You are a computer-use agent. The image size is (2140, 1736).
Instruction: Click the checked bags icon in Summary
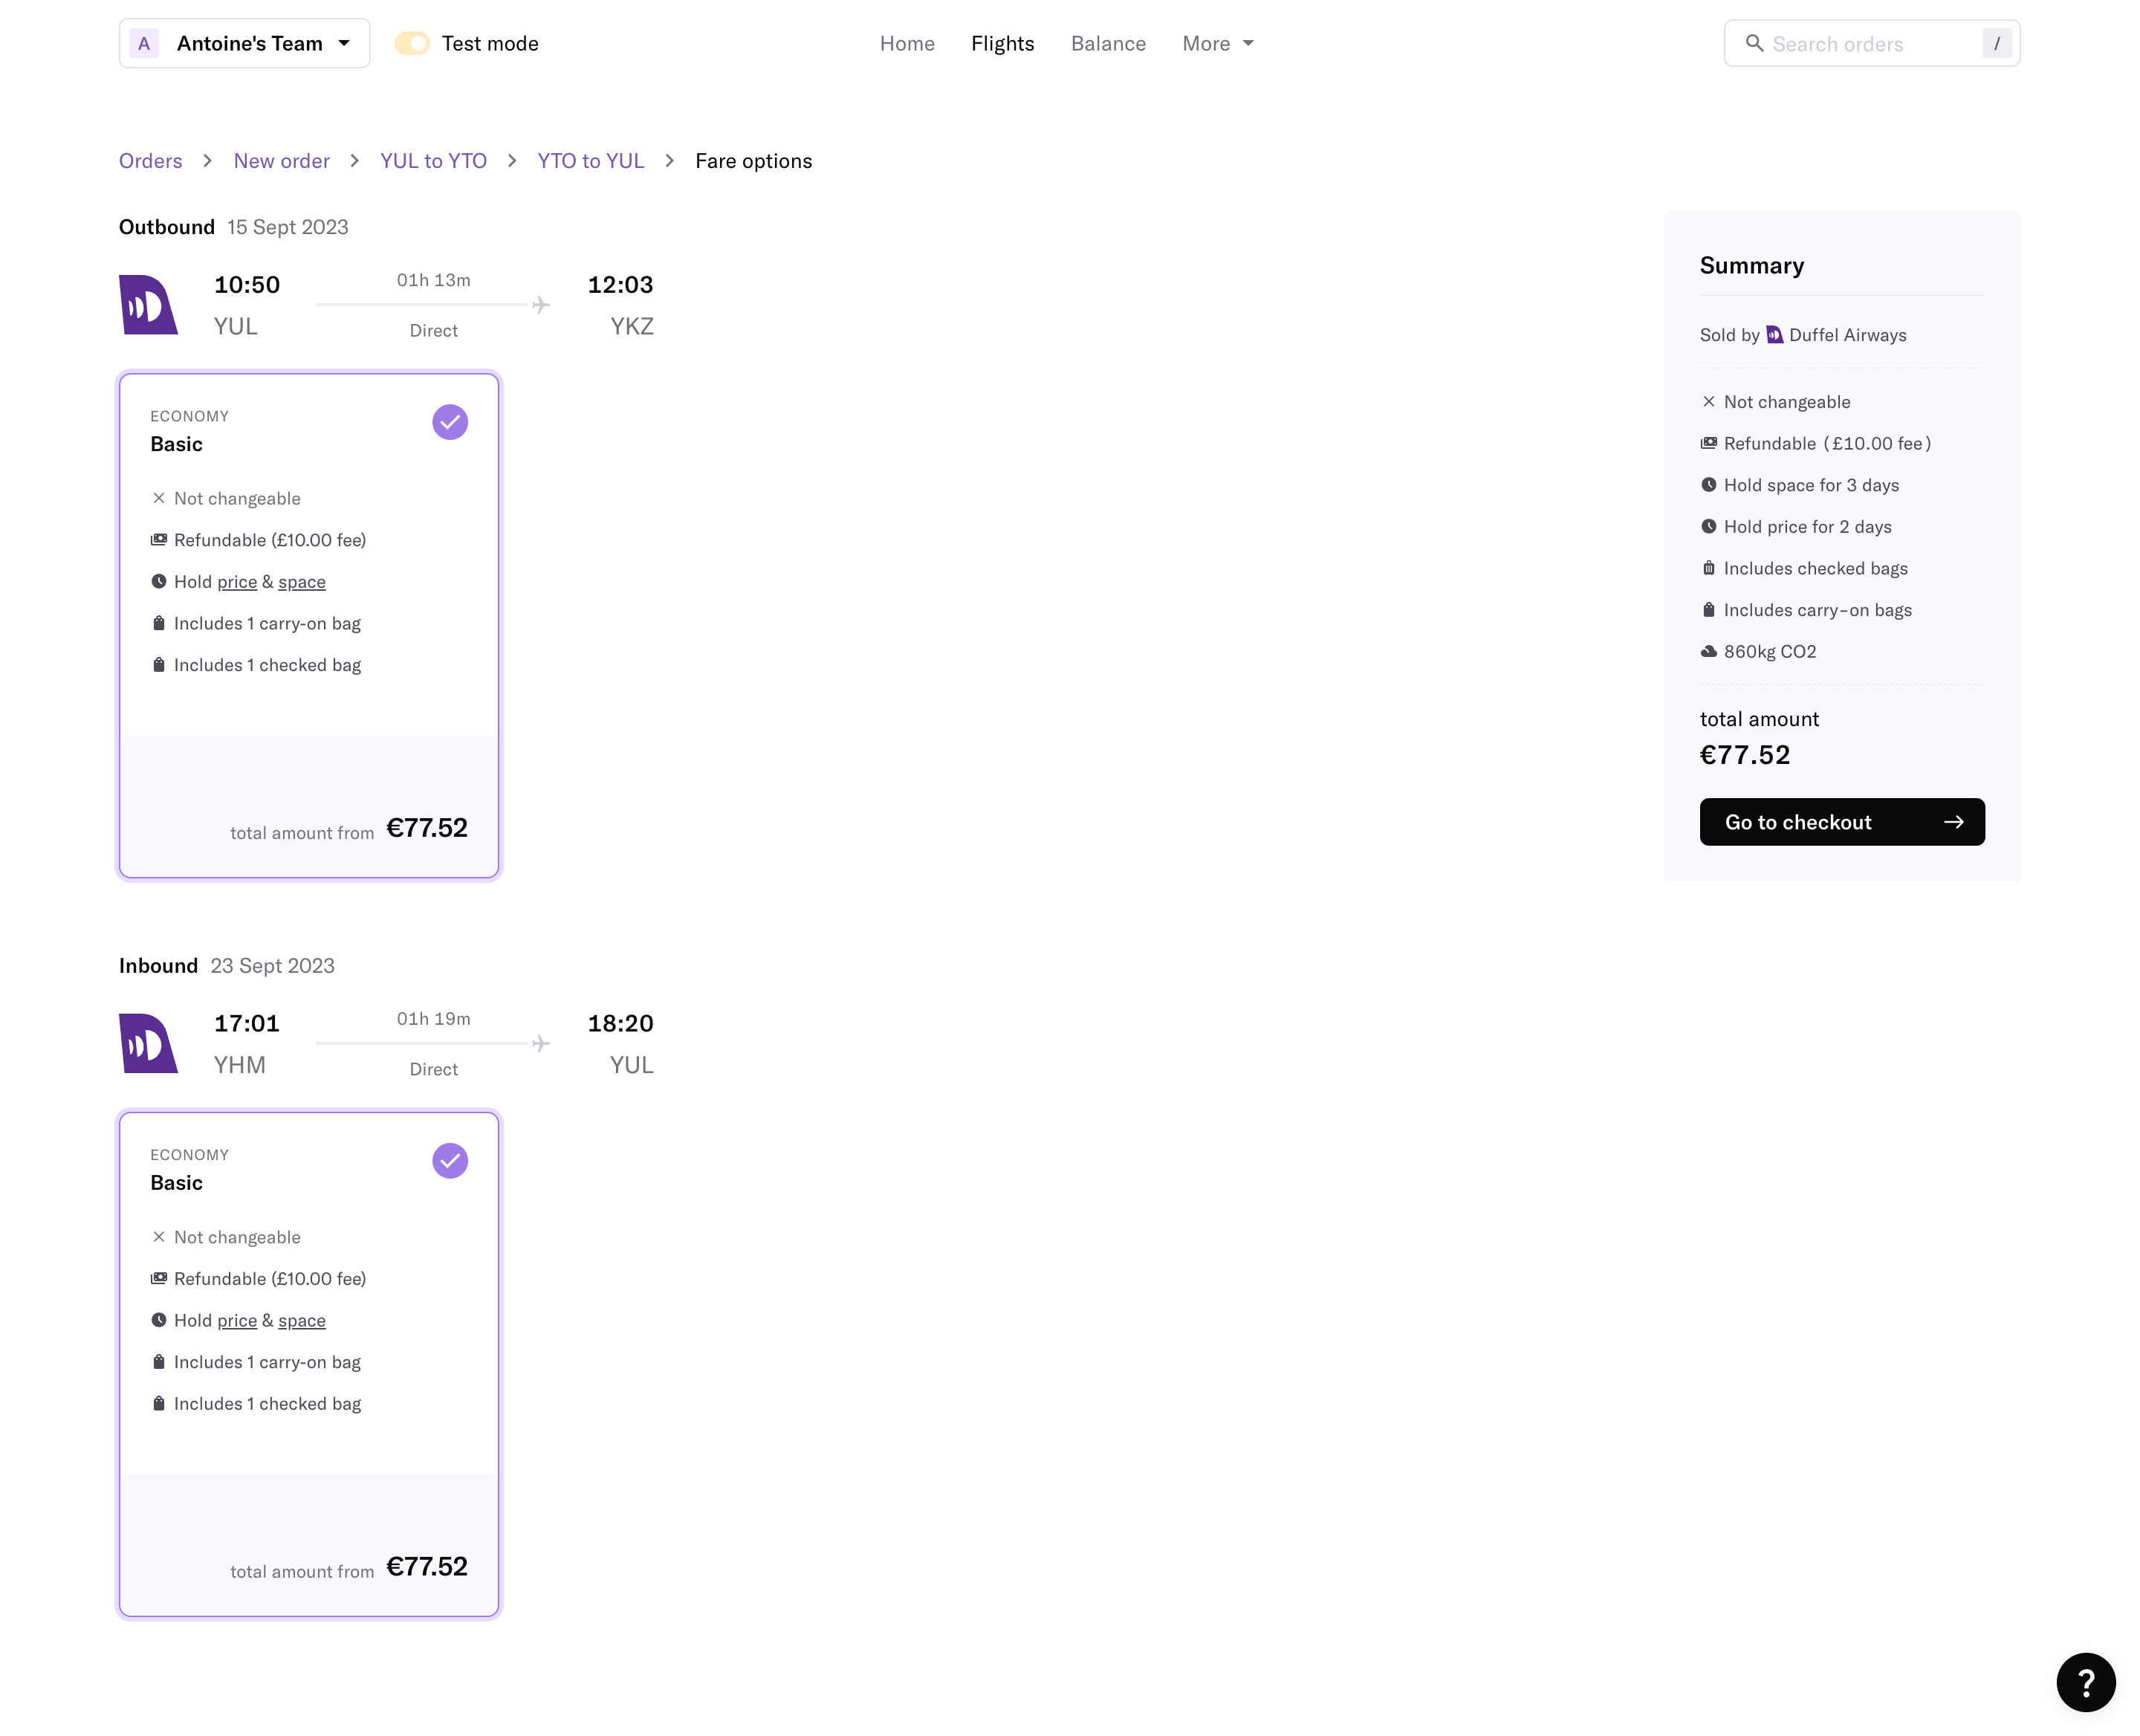[1709, 568]
